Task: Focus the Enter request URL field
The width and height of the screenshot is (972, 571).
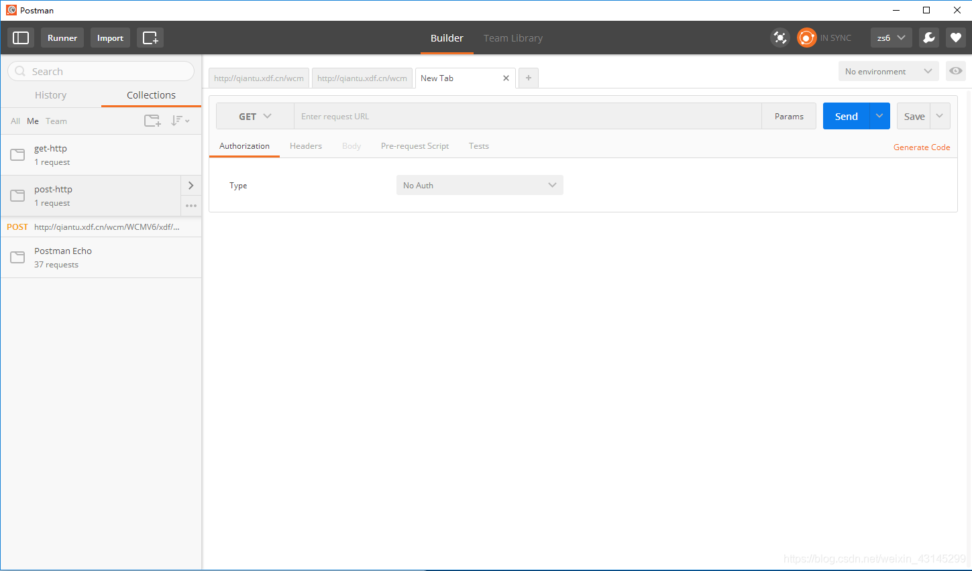Action: pyautogui.click(x=527, y=116)
